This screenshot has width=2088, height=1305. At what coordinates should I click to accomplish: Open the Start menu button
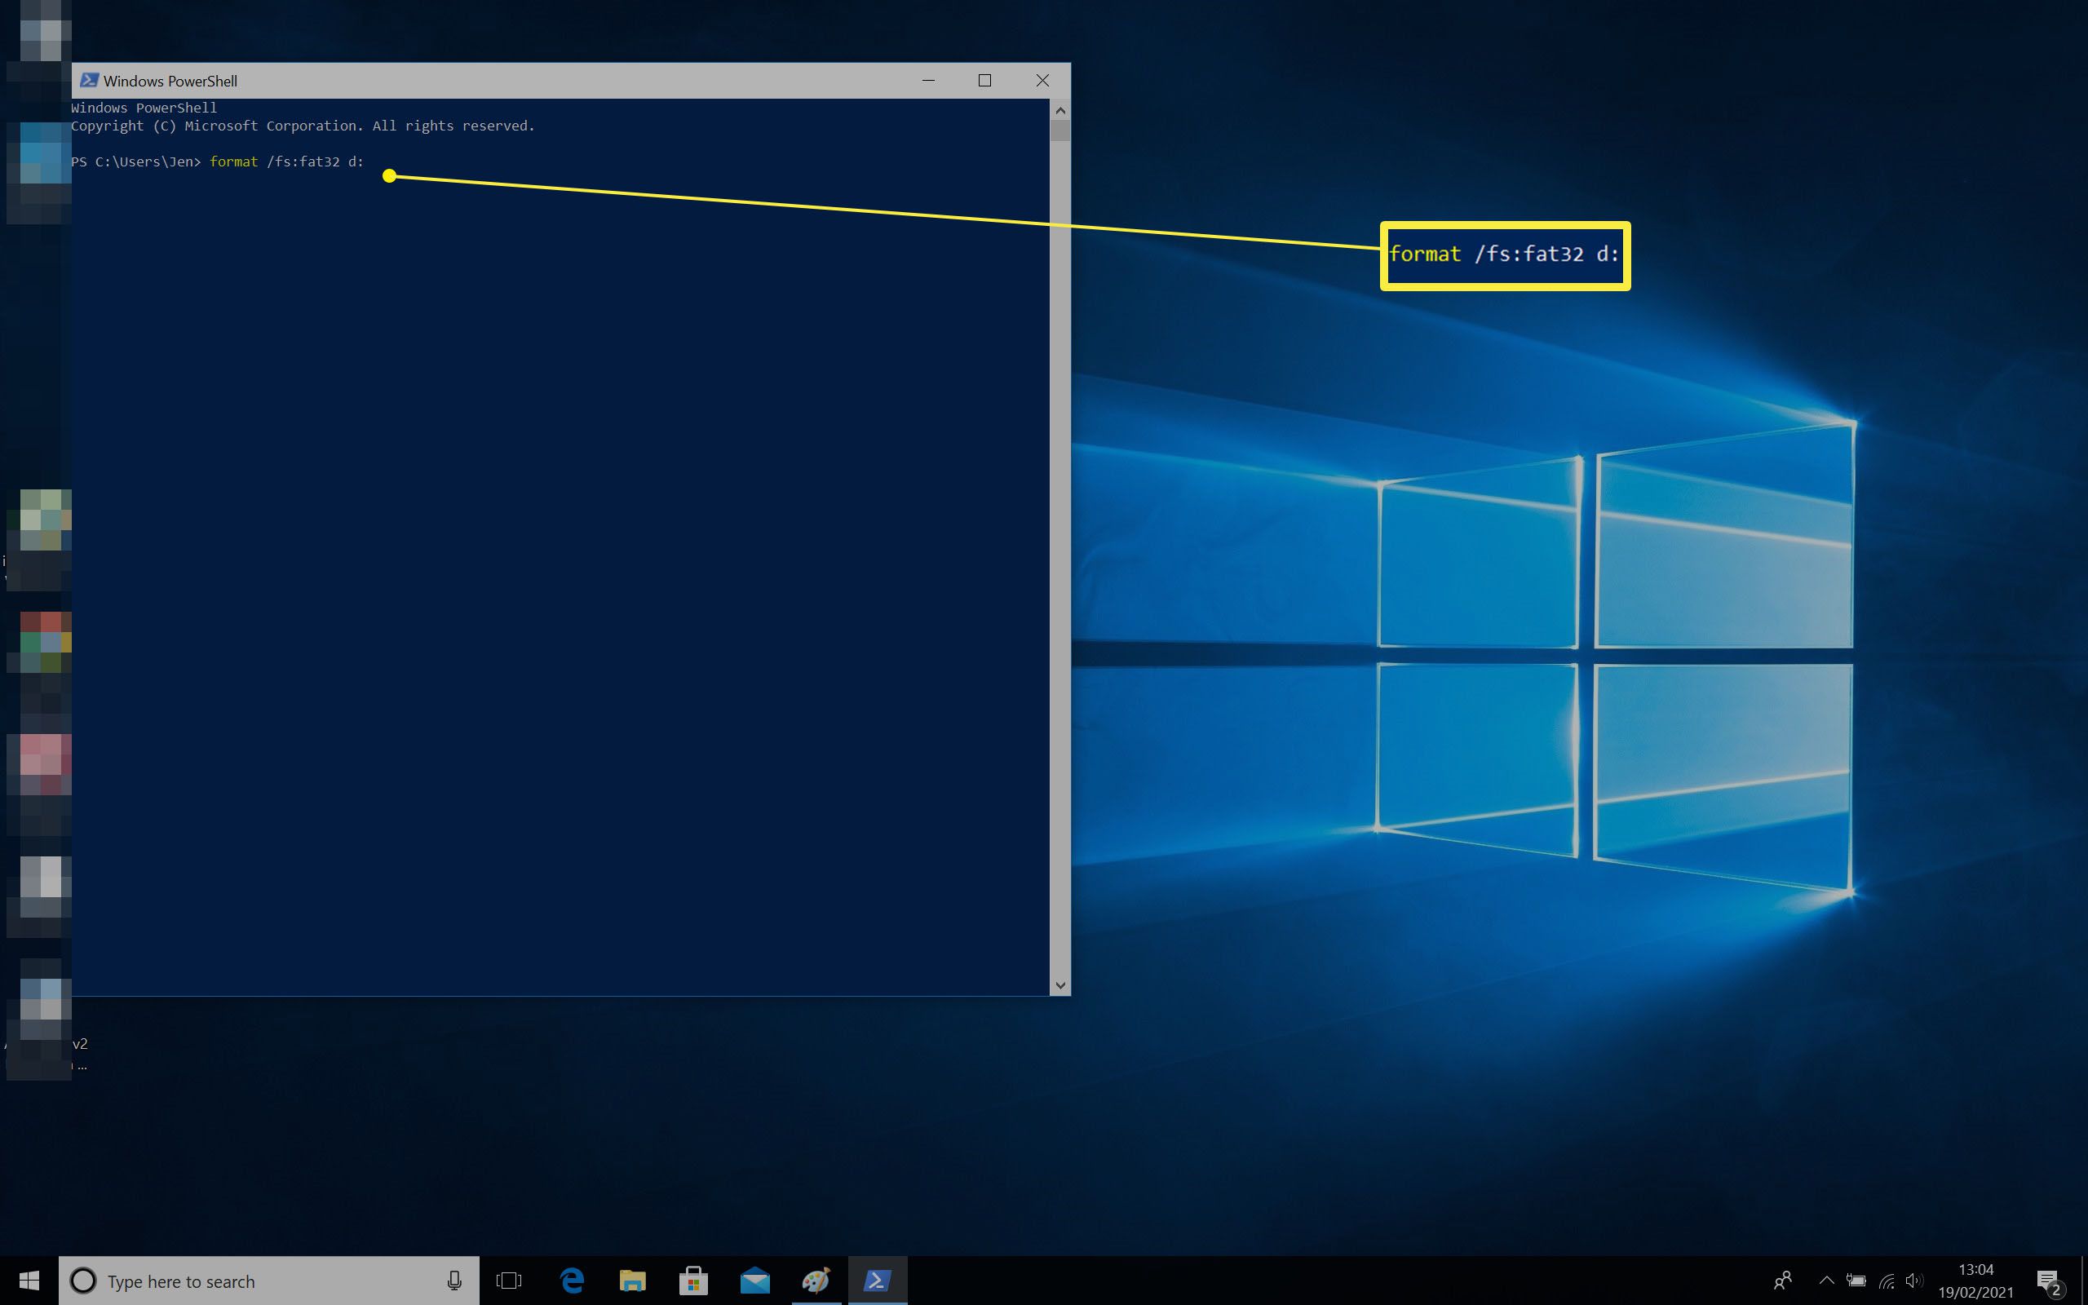click(x=23, y=1280)
